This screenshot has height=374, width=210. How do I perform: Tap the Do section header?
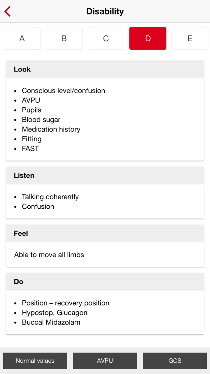(x=18, y=282)
